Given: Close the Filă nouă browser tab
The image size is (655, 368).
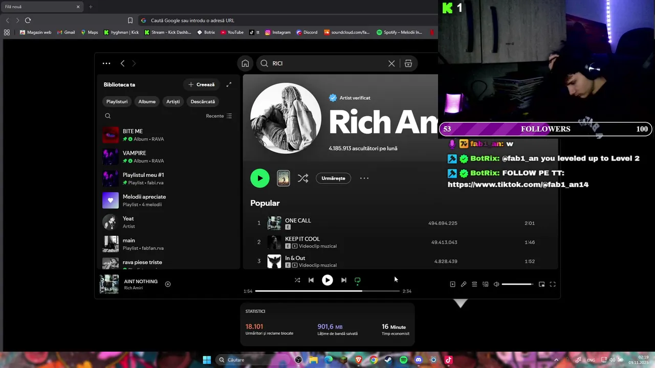Looking at the screenshot, I should pos(78,7).
